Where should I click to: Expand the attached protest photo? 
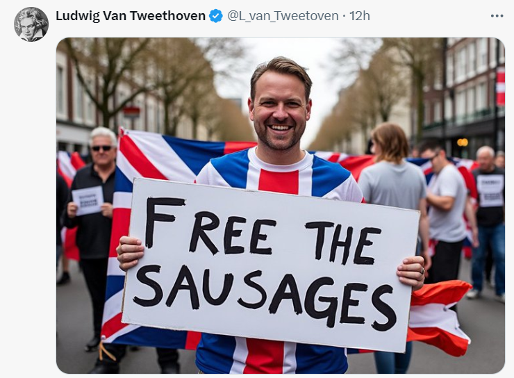coord(281,206)
